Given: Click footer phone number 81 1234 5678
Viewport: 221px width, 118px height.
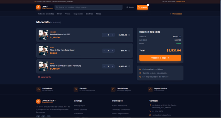Looking at the screenshot, I should point(158,111).
